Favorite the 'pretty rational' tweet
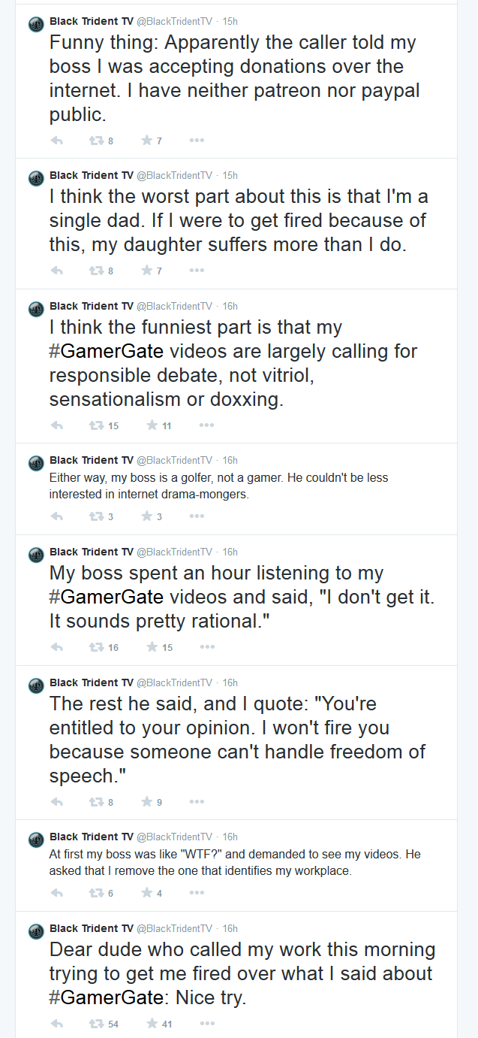 (x=152, y=647)
